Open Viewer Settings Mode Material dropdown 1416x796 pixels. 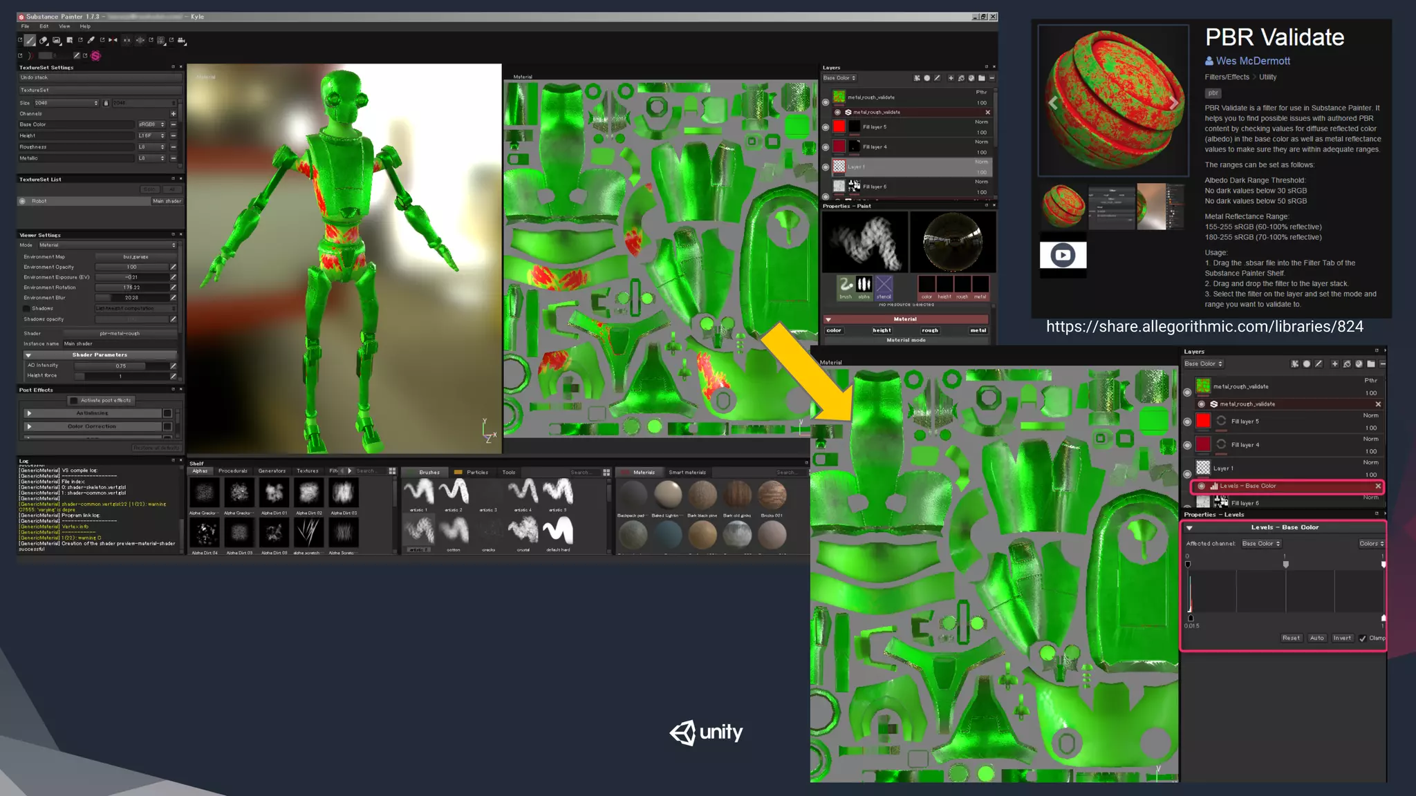pyautogui.click(x=107, y=245)
